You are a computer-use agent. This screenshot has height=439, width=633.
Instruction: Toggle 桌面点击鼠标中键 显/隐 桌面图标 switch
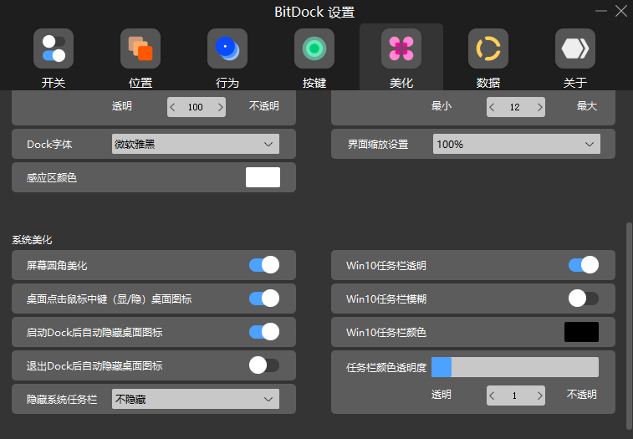(264, 299)
